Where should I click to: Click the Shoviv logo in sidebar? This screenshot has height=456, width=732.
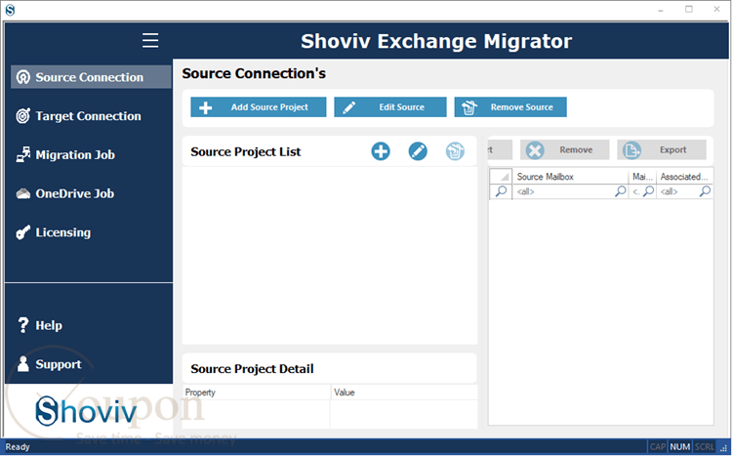pyautogui.click(x=86, y=411)
